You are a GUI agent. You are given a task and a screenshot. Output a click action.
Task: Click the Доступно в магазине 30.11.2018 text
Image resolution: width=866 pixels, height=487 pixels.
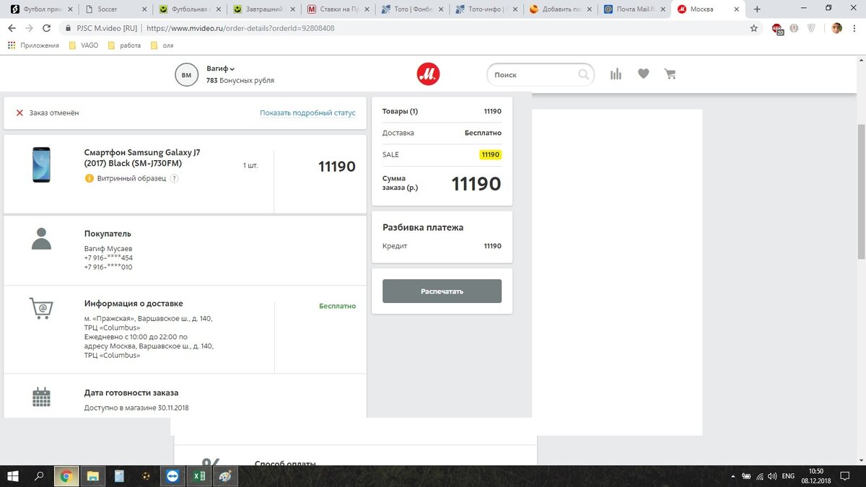136,408
